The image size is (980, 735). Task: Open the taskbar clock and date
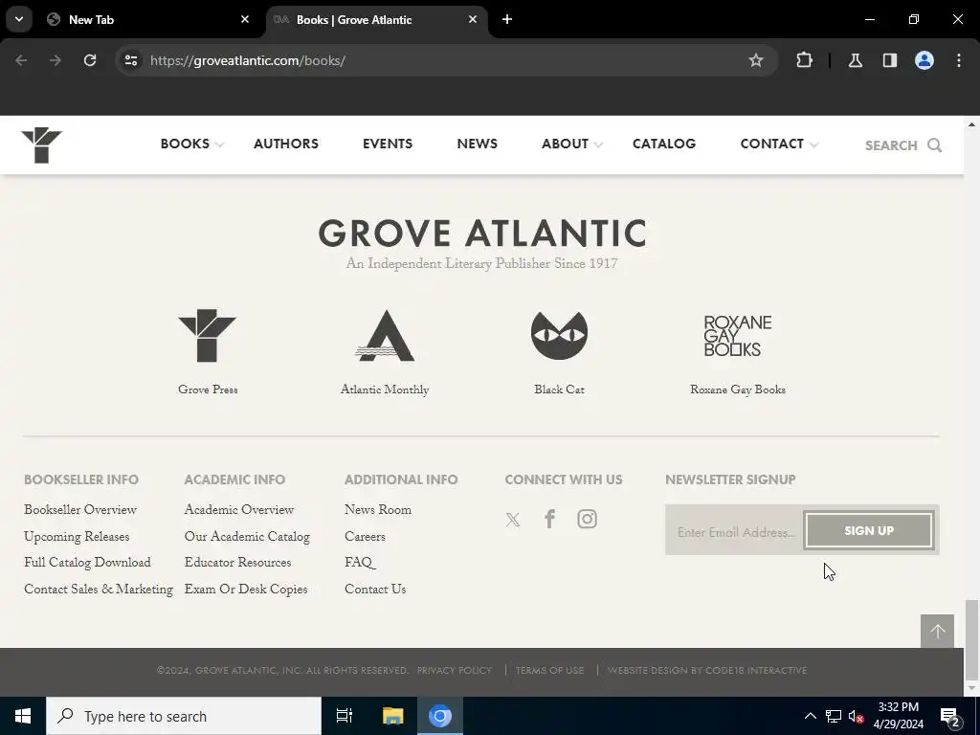click(898, 716)
